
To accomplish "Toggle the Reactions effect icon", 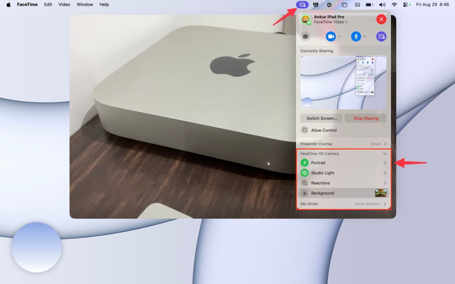I will (305, 183).
